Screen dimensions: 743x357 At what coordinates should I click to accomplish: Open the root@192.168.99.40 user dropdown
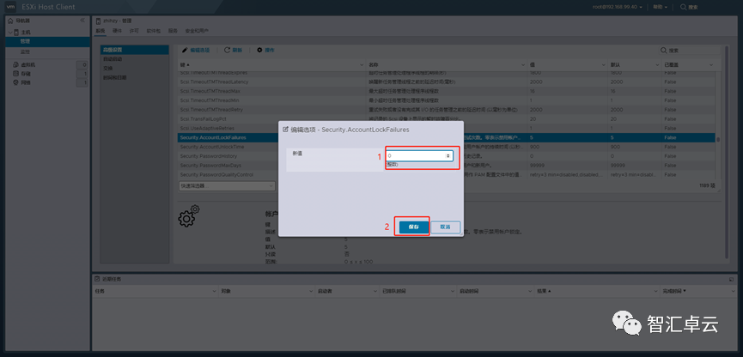click(618, 7)
